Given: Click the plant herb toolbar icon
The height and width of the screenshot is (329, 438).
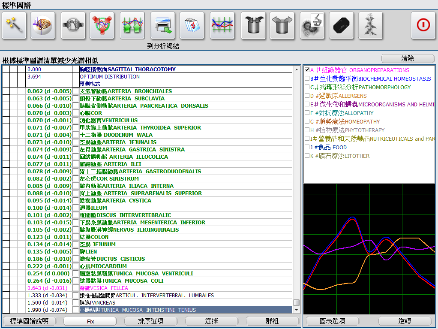Looking at the screenshot, I should point(370,26).
